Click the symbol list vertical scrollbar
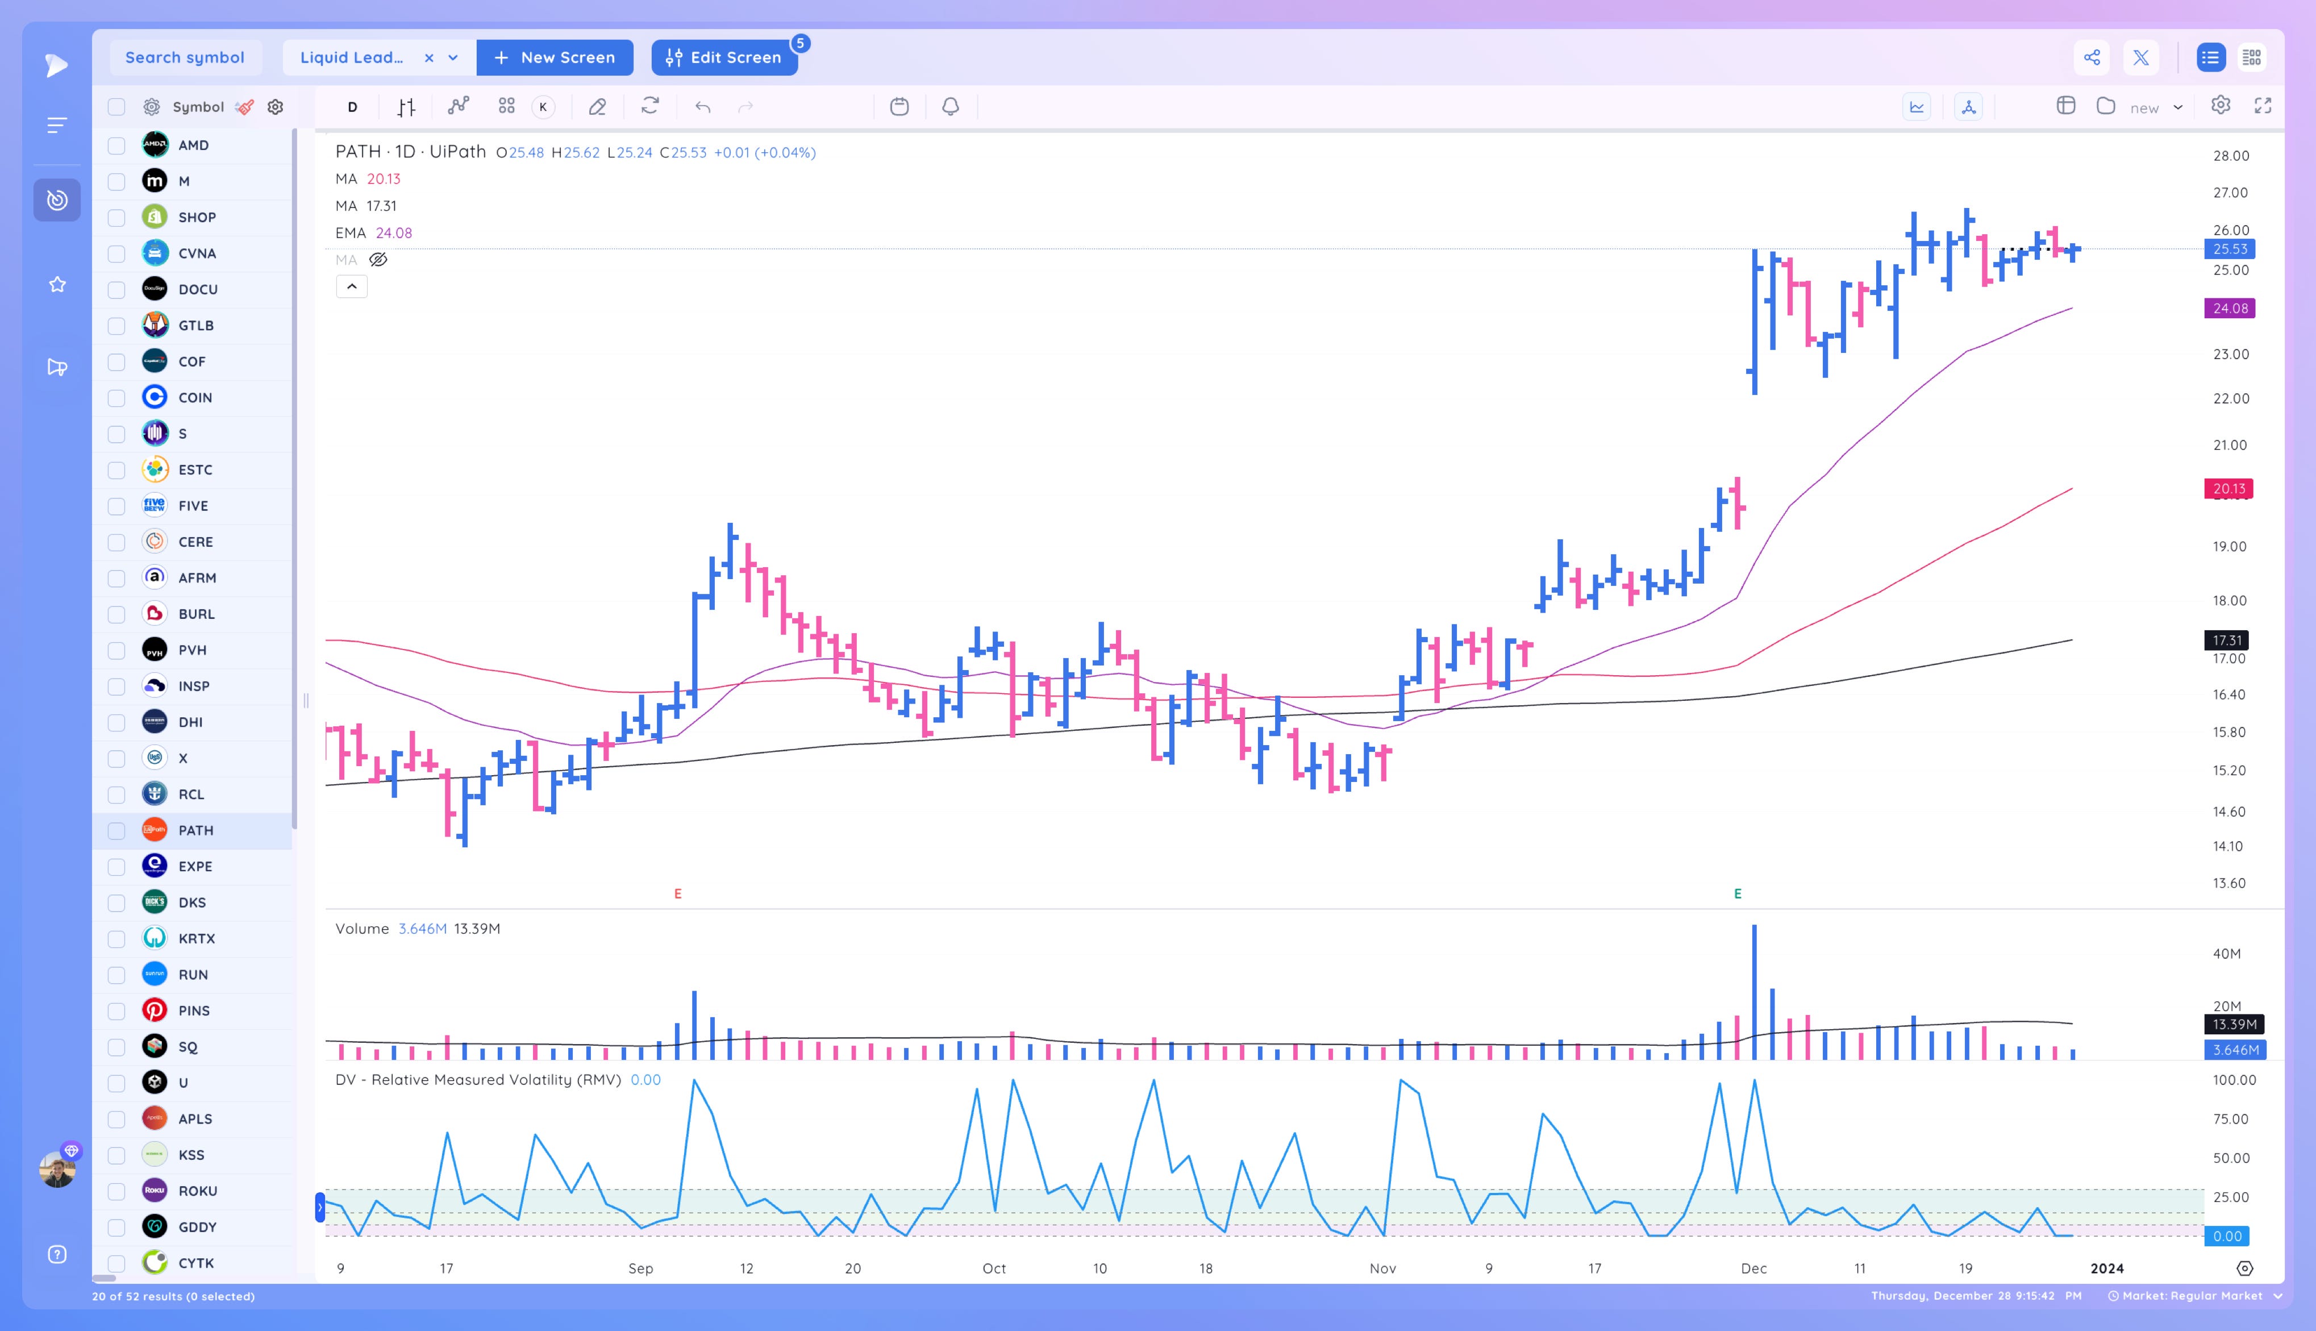This screenshot has width=2316, height=1331. (x=294, y=478)
